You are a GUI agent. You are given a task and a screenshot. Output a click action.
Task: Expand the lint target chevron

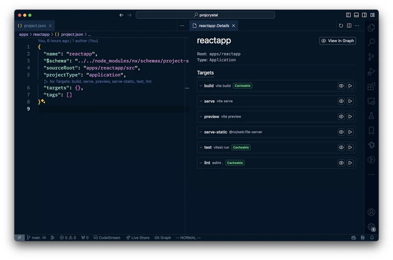pyautogui.click(x=201, y=163)
